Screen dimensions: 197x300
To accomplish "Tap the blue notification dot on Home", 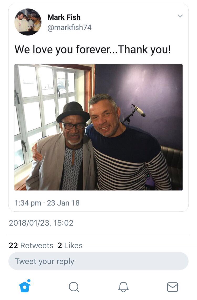I will pos(29,281).
